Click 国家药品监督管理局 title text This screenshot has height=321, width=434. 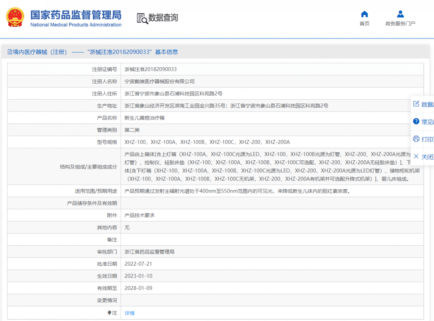coord(76,15)
